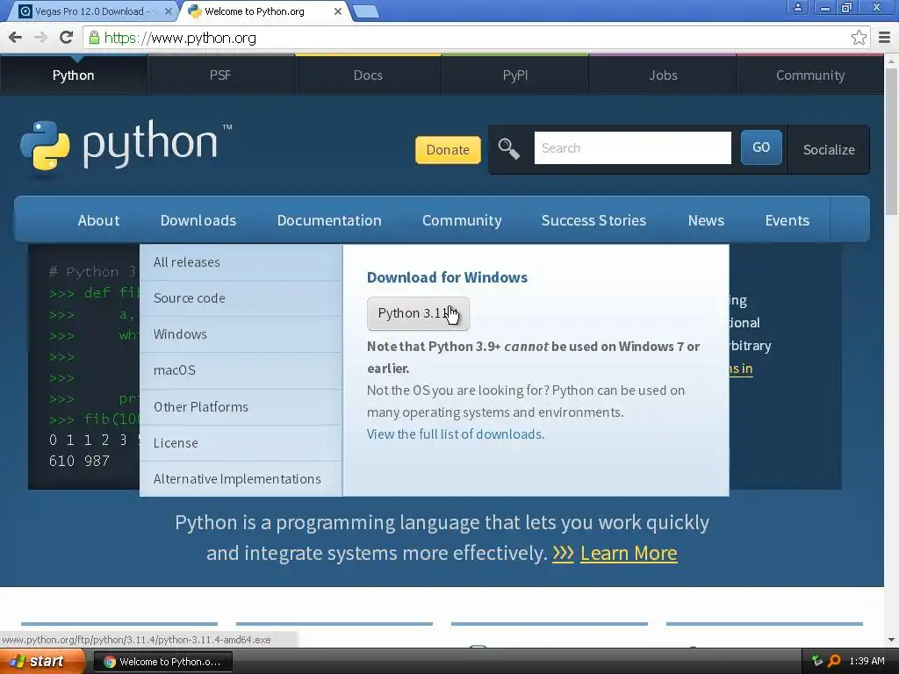The height and width of the screenshot is (674, 899).
Task: Open the PyPI top navigation tab
Action: [x=514, y=75]
